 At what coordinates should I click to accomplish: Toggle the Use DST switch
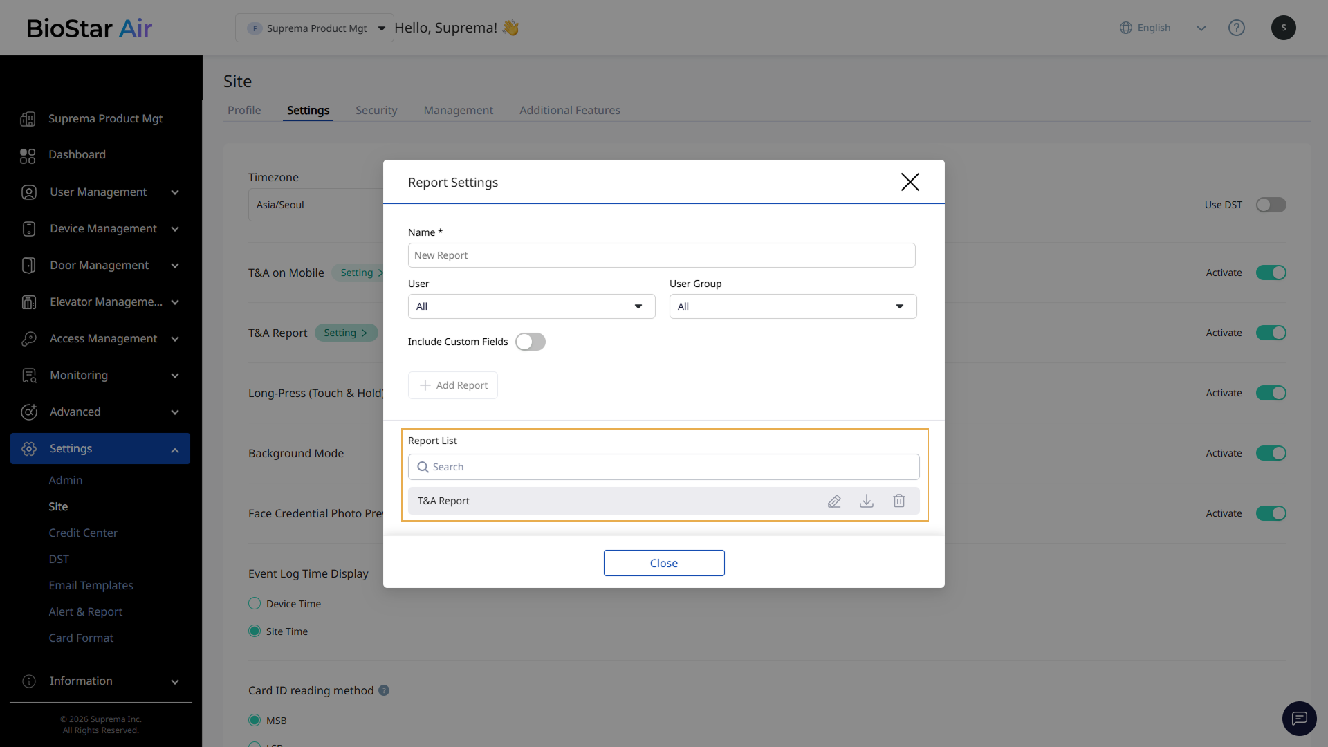1271,205
